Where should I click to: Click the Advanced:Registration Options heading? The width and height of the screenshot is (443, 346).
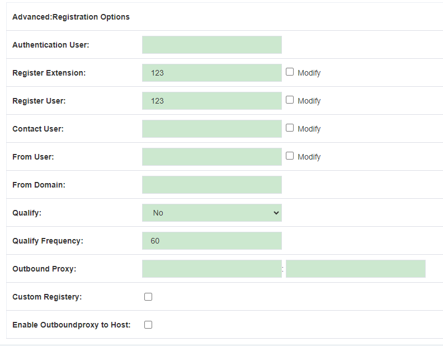pos(71,17)
